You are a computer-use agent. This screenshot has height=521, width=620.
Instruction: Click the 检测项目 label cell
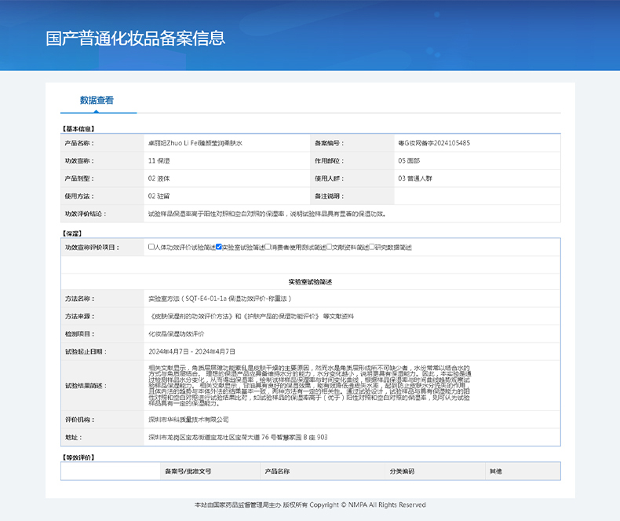click(x=102, y=334)
